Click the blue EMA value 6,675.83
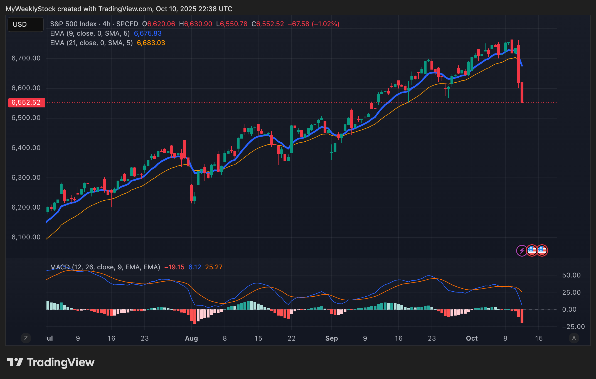The height and width of the screenshot is (379, 596). (x=148, y=33)
